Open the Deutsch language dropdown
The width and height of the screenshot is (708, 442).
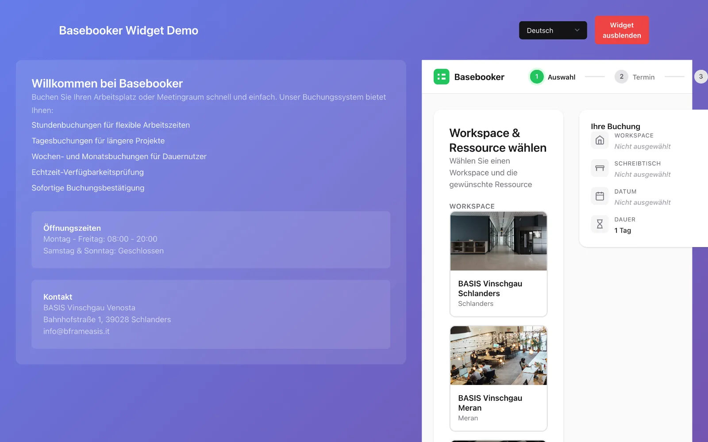pos(553,30)
